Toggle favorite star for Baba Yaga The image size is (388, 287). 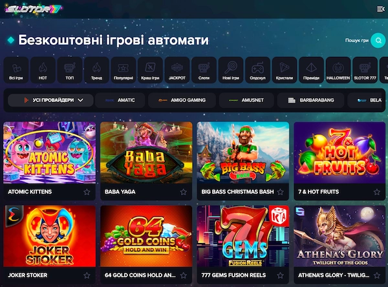184,192
